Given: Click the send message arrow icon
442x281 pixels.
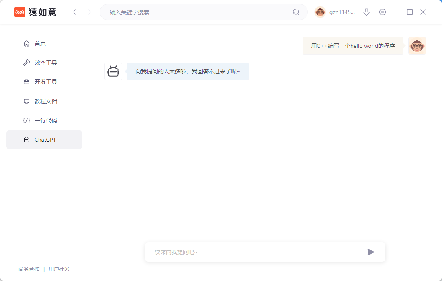Looking at the screenshot, I should 371,252.
